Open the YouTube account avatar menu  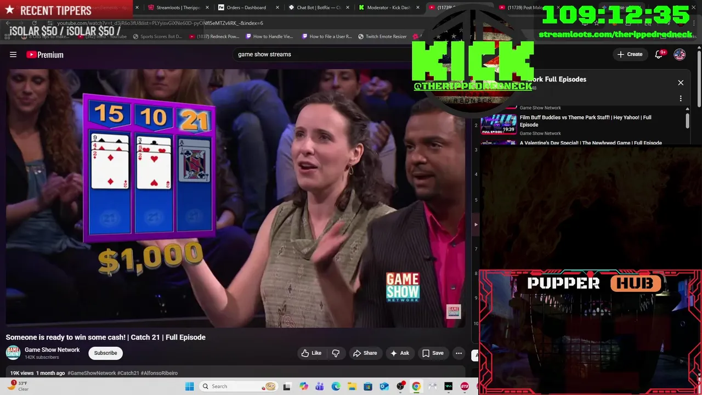[x=680, y=54]
